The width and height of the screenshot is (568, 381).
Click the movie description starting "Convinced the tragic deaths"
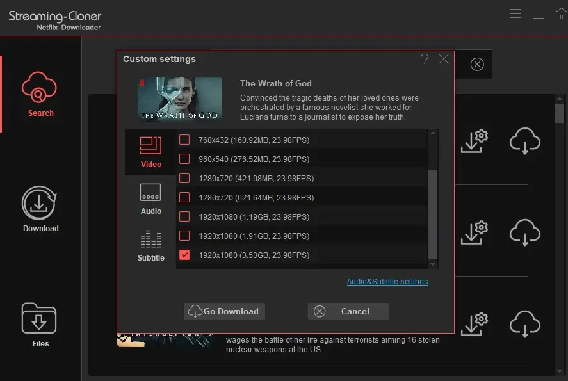(x=329, y=108)
